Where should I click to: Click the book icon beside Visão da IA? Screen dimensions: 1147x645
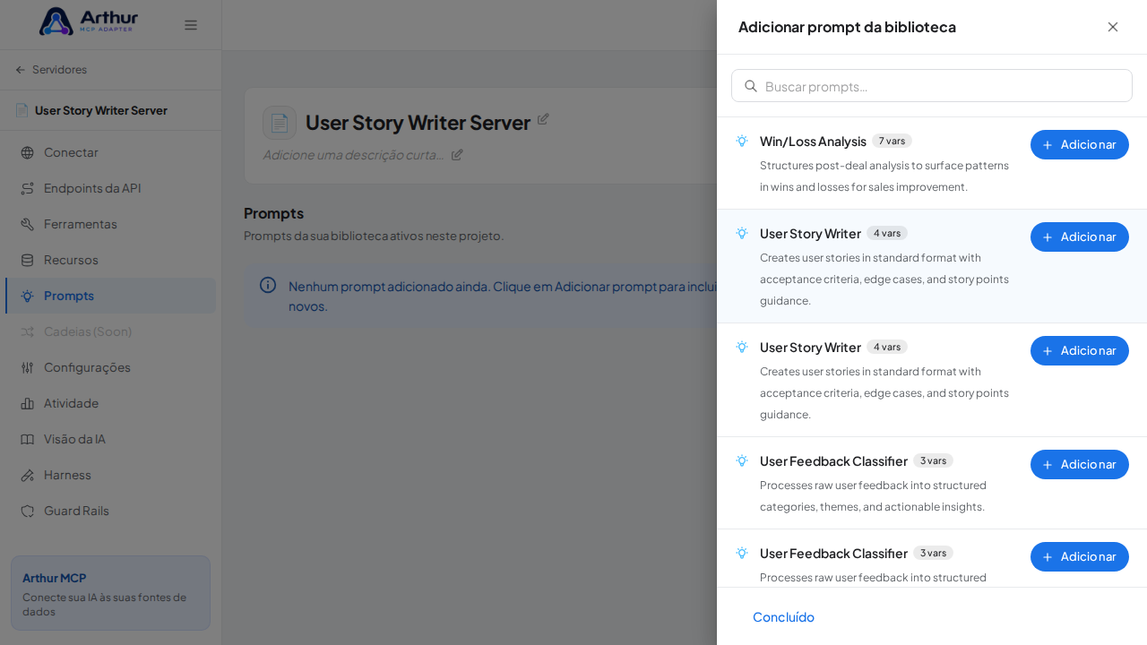[x=27, y=439]
